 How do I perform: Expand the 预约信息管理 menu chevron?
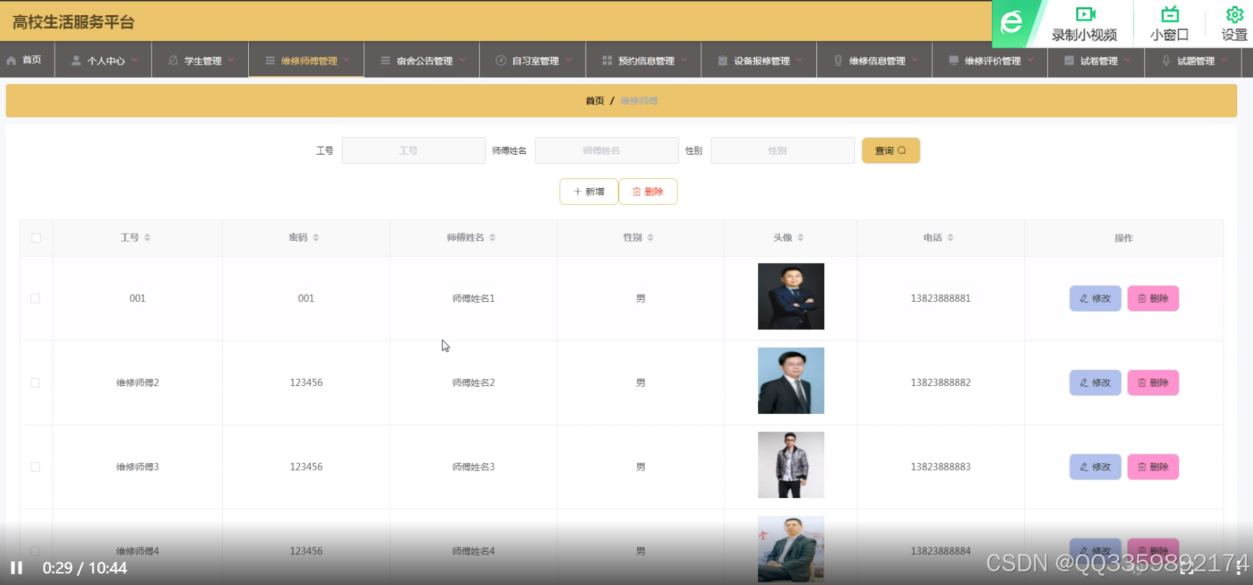point(684,60)
